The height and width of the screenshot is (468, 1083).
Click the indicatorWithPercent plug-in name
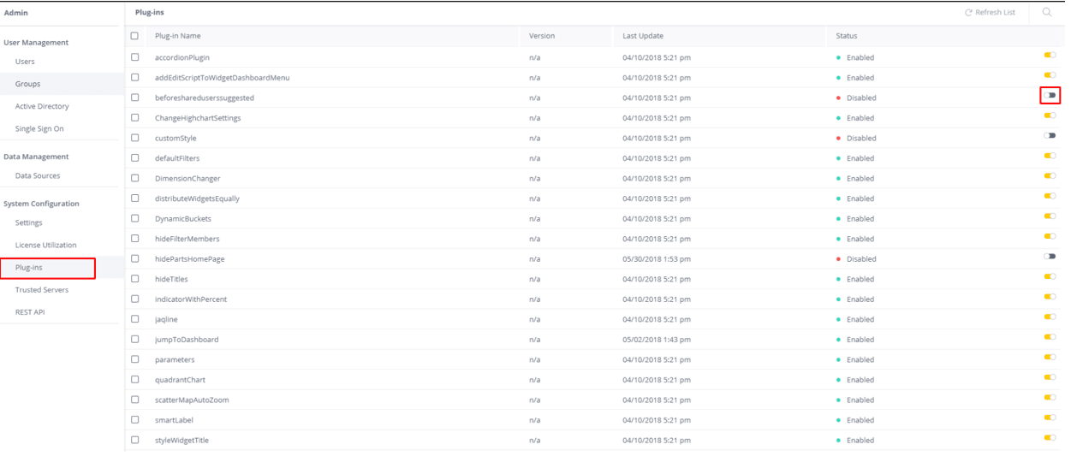tap(191, 299)
